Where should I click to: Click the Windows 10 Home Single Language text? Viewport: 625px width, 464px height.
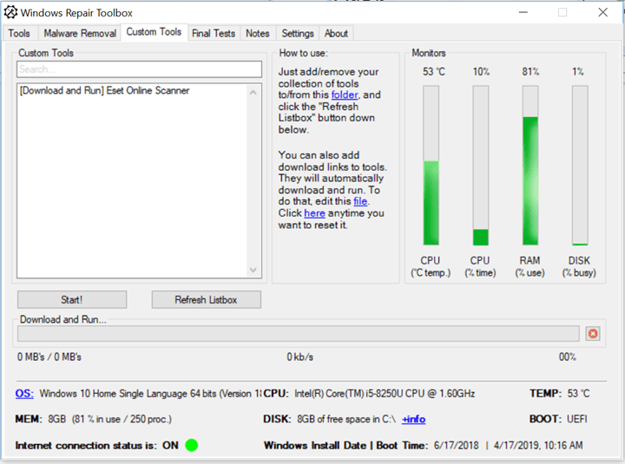click(x=150, y=394)
